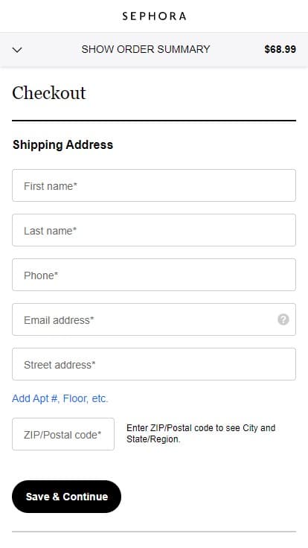The image size is (308, 548).
Task: Click the Checkout page heading
Action: pos(49,93)
